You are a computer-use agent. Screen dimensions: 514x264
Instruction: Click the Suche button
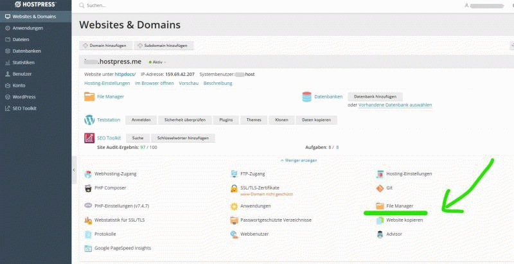pos(137,138)
